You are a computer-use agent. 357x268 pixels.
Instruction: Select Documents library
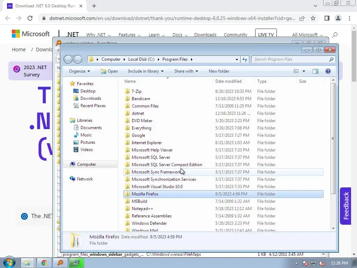click(x=91, y=128)
